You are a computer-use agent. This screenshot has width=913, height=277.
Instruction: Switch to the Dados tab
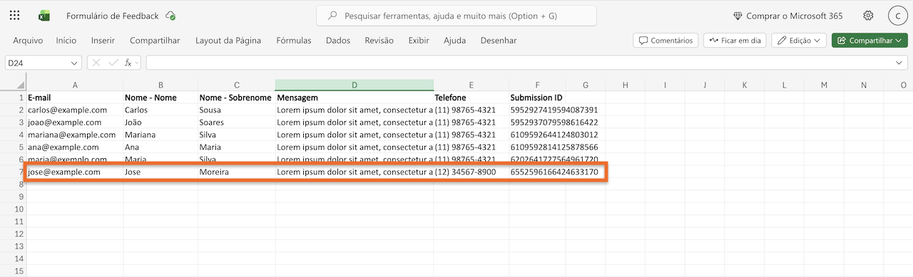point(338,41)
